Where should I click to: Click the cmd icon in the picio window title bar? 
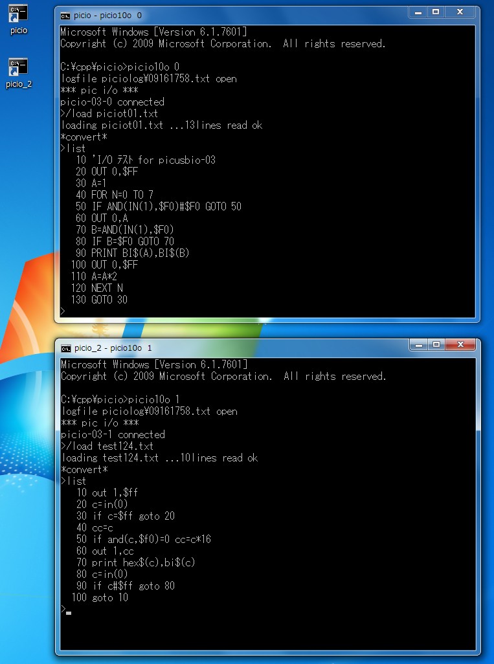click(65, 16)
